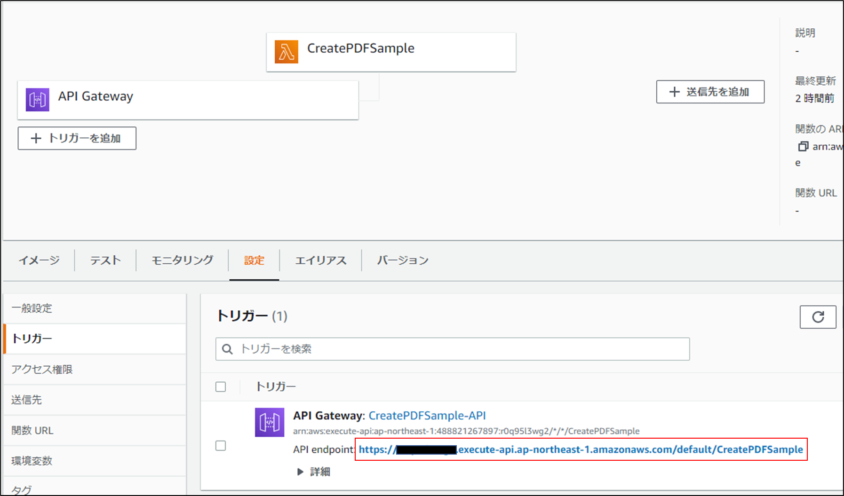Check the select-all triggers checkbox

tap(220, 386)
